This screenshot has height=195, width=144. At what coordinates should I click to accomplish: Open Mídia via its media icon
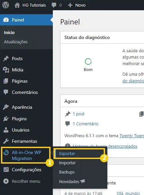coord(6,70)
